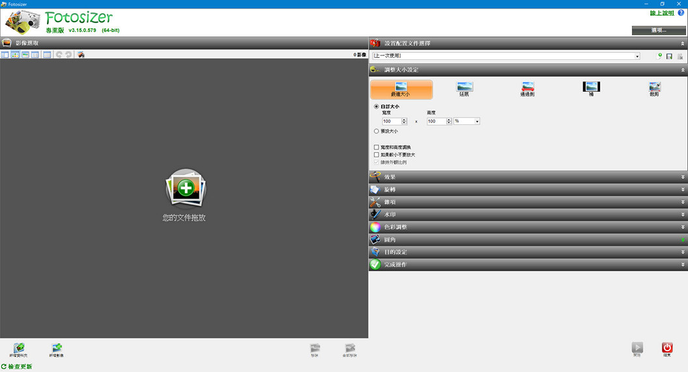Click the 新增資料夾 add folder icon
688x372 pixels.
(19, 349)
